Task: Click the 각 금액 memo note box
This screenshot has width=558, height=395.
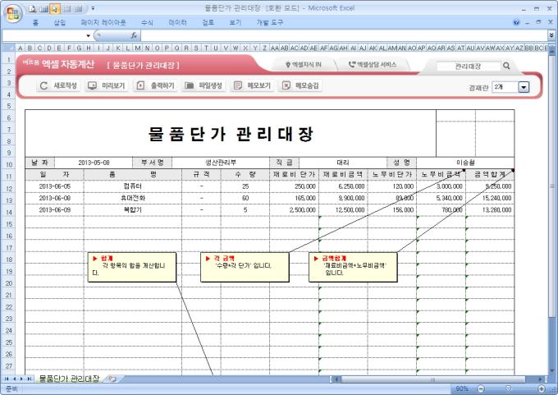Action: tap(245, 267)
